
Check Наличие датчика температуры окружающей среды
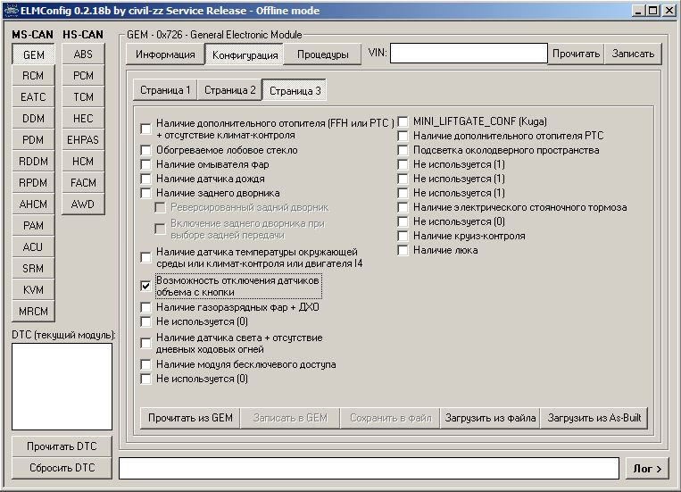tap(146, 258)
